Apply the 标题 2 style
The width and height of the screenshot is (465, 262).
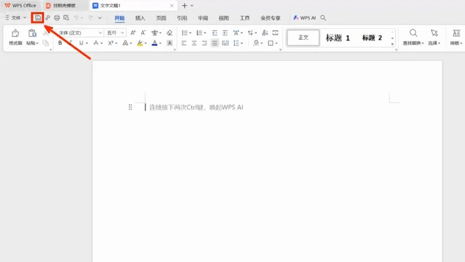coord(372,37)
